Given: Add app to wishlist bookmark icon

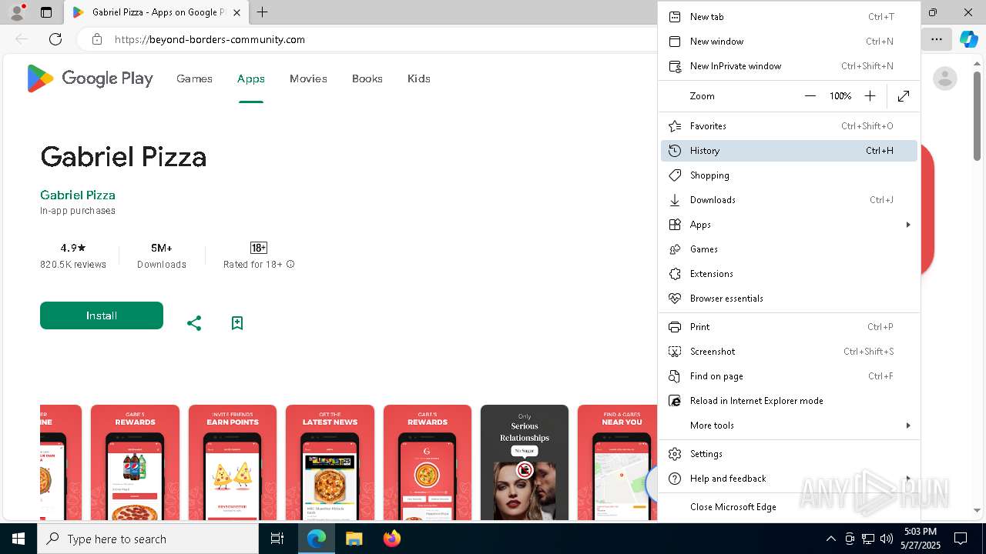Looking at the screenshot, I should click(x=237, y=323).
